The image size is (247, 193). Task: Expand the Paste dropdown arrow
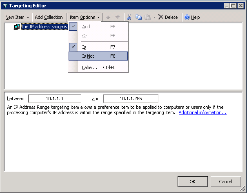point(154,17)
